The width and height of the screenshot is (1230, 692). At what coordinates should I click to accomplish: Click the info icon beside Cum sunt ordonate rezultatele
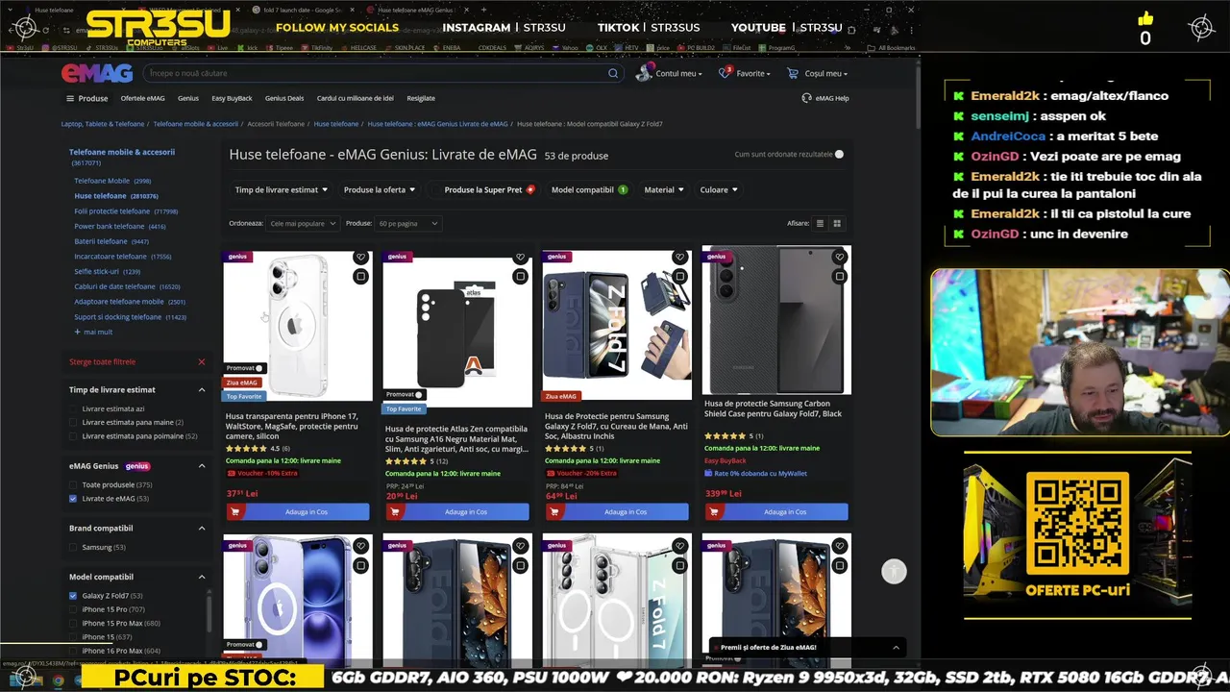tap(839, 154)
